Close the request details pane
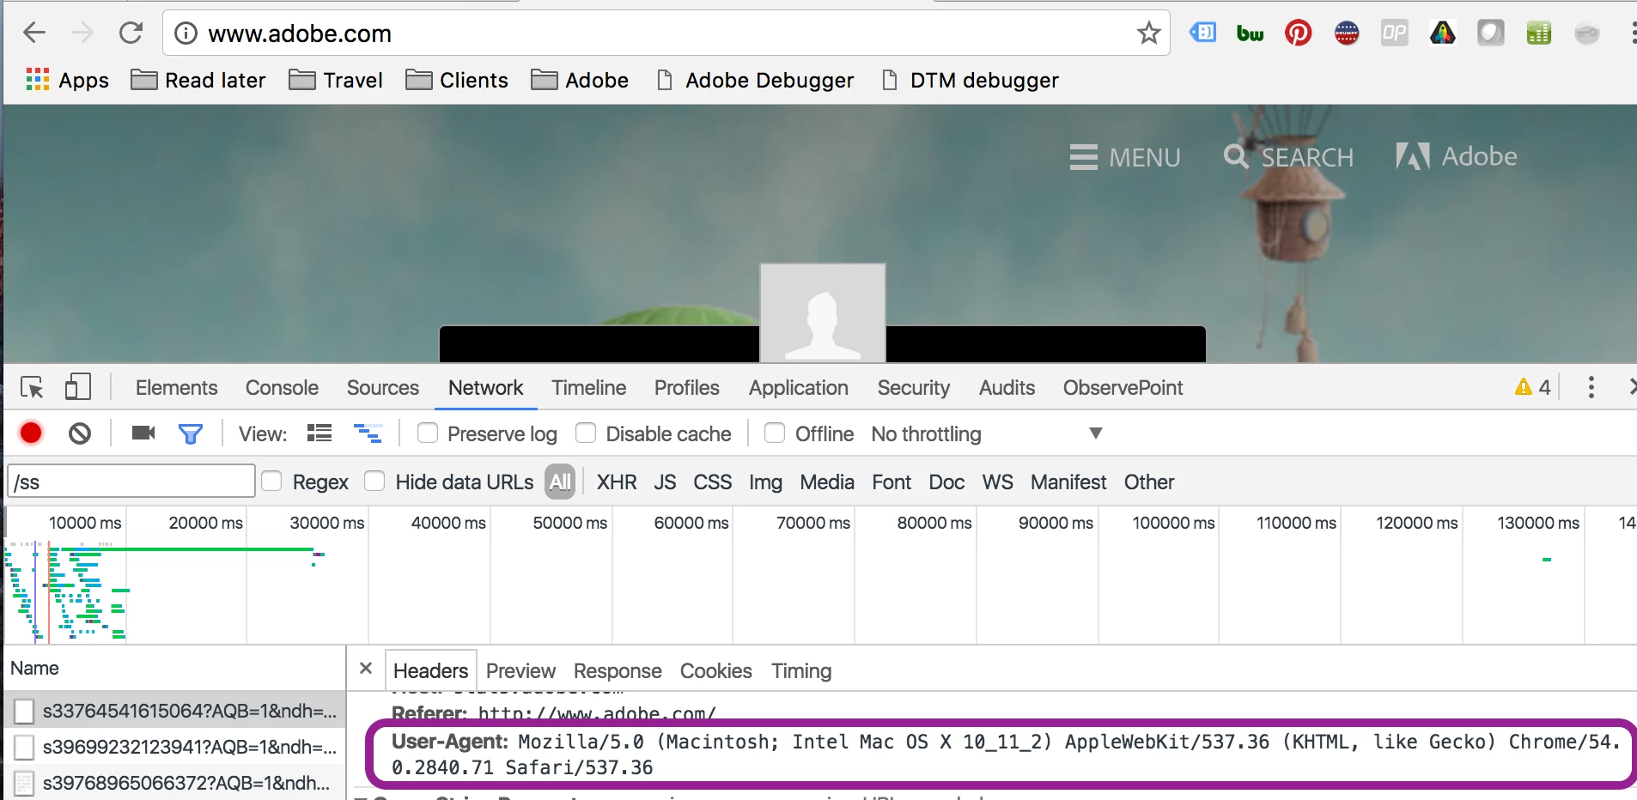1637x800 pixels. click(x=366, y=669)
